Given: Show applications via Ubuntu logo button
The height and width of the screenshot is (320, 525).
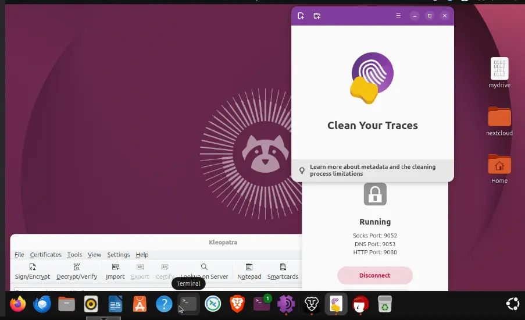Looking at the screenshot, I should click(512, 304).
